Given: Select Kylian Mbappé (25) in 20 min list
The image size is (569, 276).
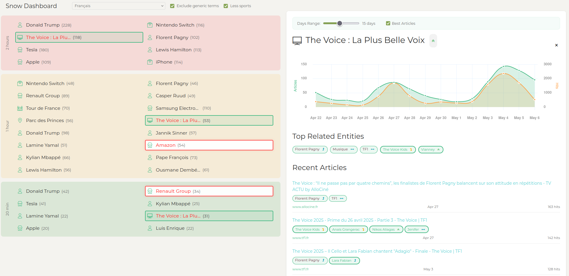Looking at the screenshot, I should 209,204.
